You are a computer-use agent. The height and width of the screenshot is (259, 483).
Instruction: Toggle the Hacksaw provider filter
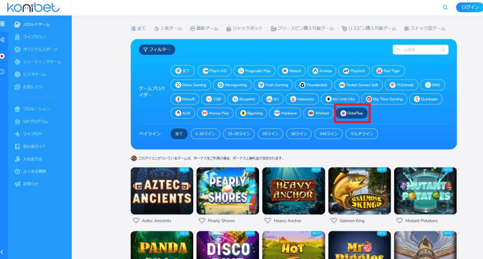(285, 113)
